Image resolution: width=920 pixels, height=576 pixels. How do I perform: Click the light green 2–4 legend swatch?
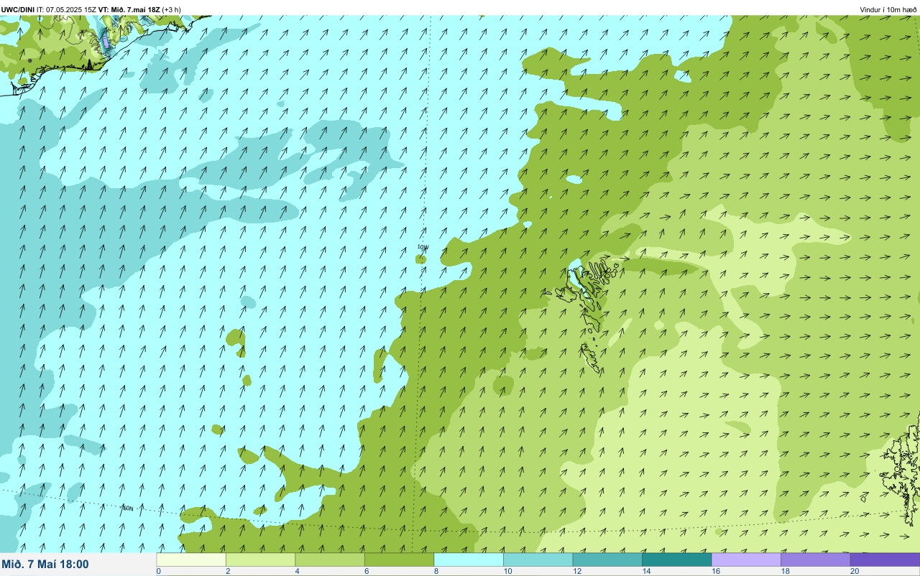tap(260, 559)
